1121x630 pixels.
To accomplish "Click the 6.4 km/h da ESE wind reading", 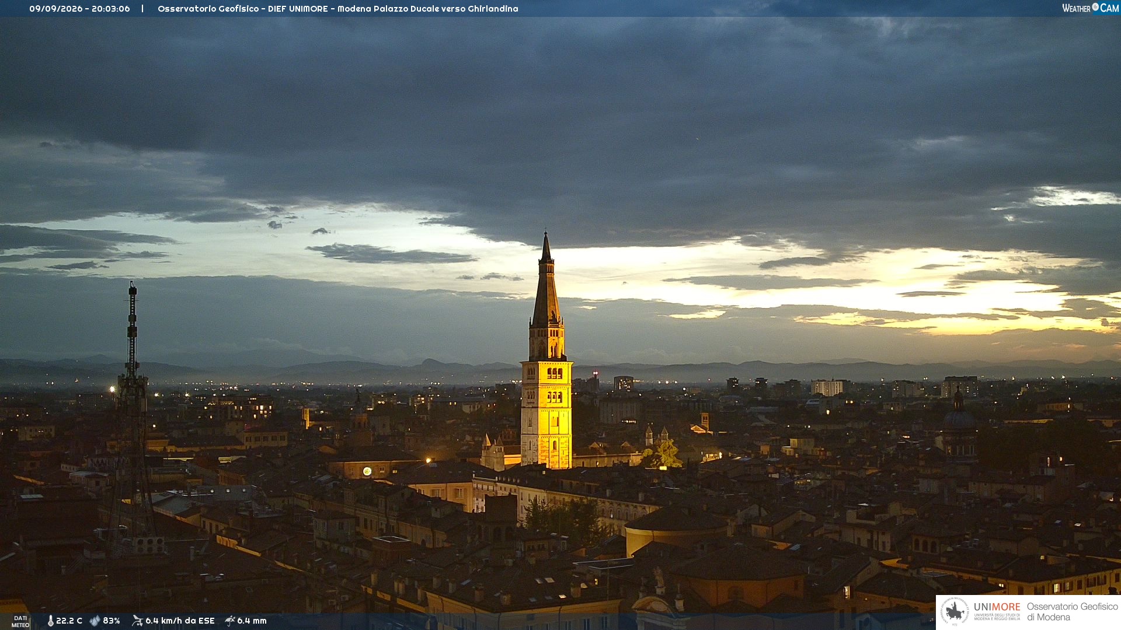I will point(180,621).
